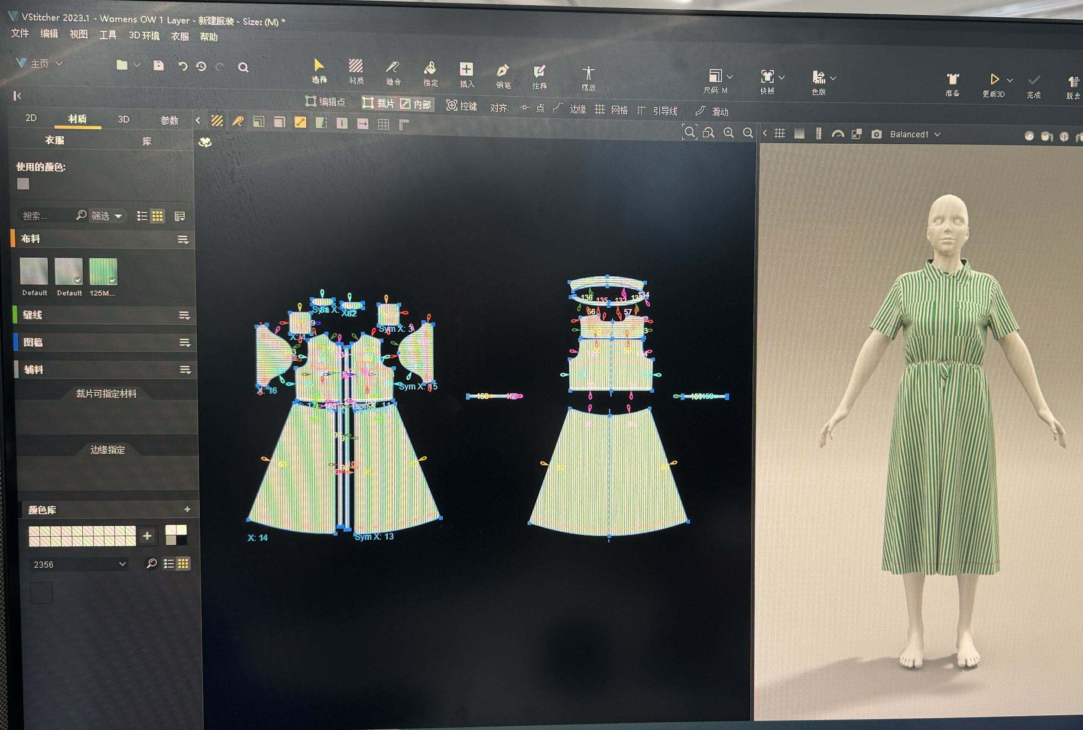The height and width of the screenshot is (730, 1083).
Task: Select the 125M striped fabric thumbnail
Action: 103,271
